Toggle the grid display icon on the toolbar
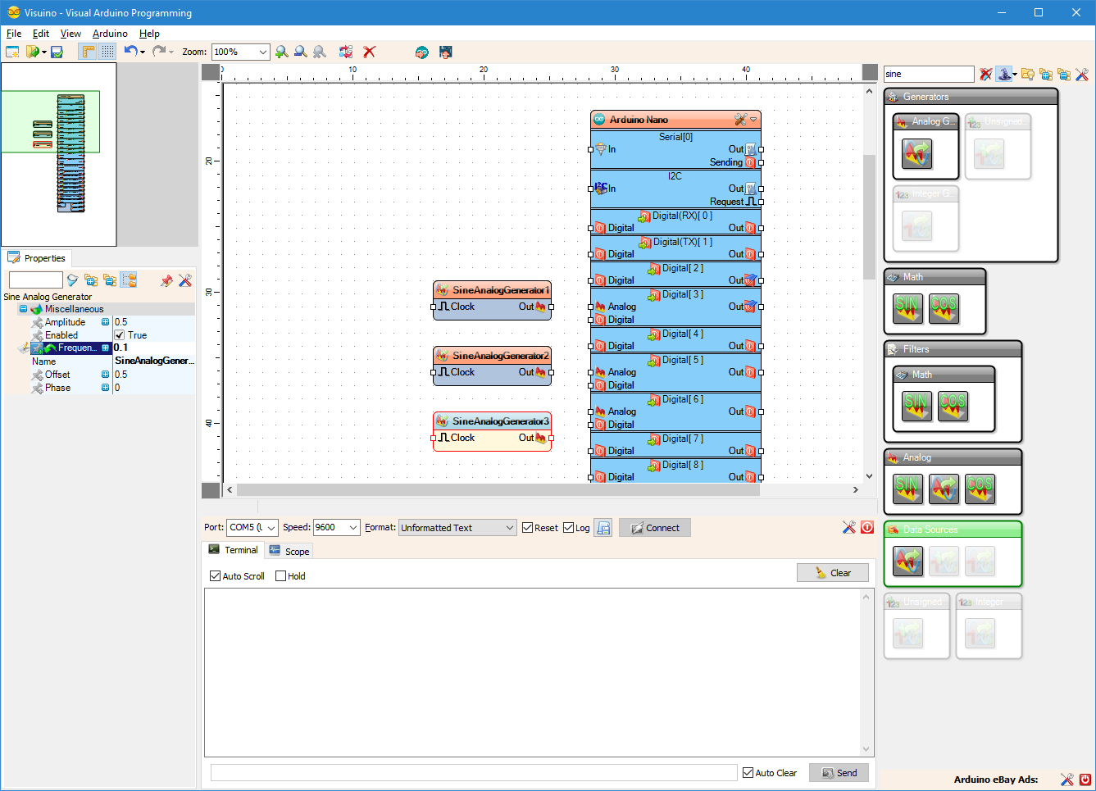The height and width of the screenshot is (791, 1096). pos(107,51)
